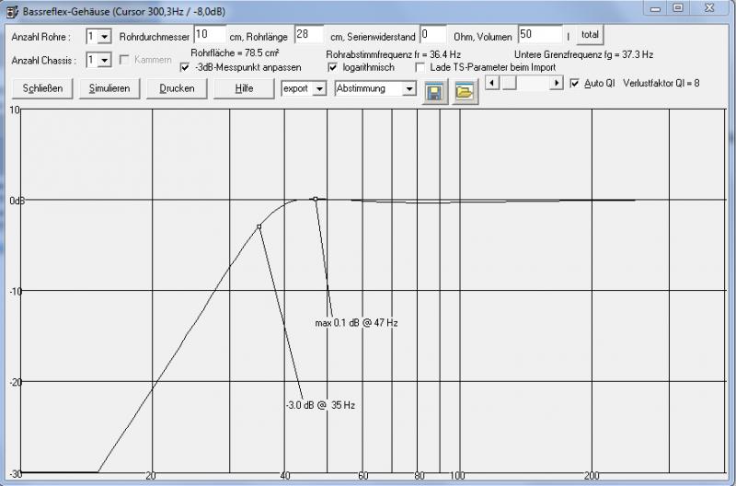This screenshot has width=736, height=486.
Task: Click the application icon in title bar
Action: [12, 12]
